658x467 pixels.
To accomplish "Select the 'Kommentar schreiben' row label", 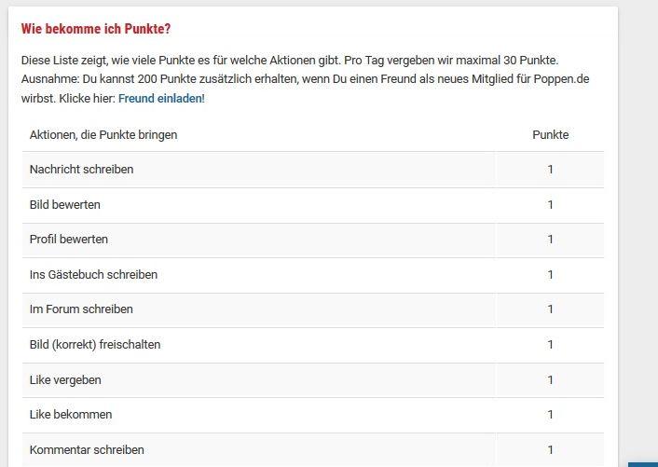I will click(87, 449).
